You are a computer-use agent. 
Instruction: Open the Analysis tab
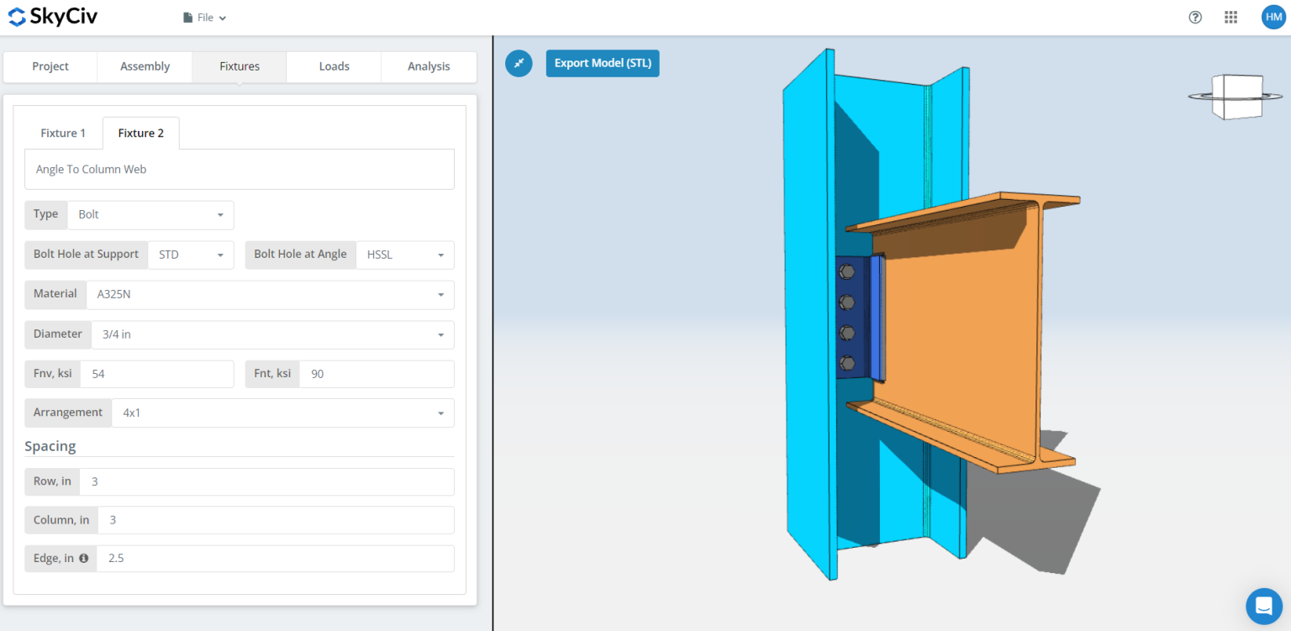click(429, 66)
